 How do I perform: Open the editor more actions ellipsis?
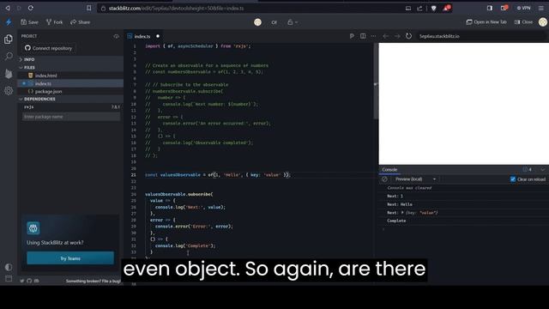point(373,36)
